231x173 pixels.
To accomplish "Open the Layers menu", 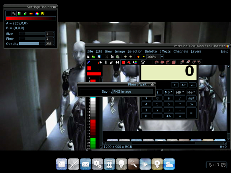I will (196, 51).
